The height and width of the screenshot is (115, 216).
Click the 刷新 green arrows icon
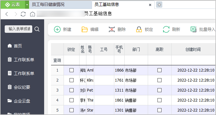(166, 29)
